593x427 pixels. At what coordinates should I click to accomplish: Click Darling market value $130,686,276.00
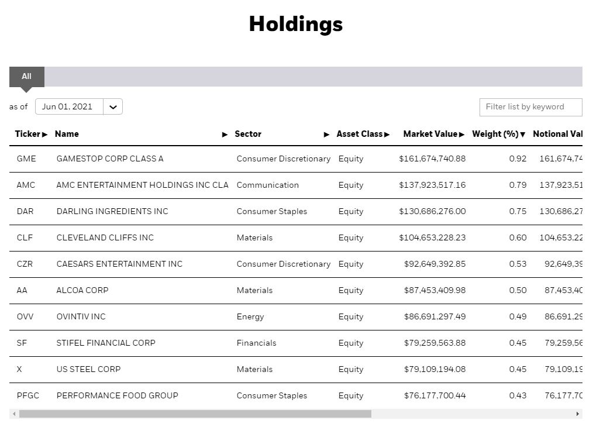432,211
